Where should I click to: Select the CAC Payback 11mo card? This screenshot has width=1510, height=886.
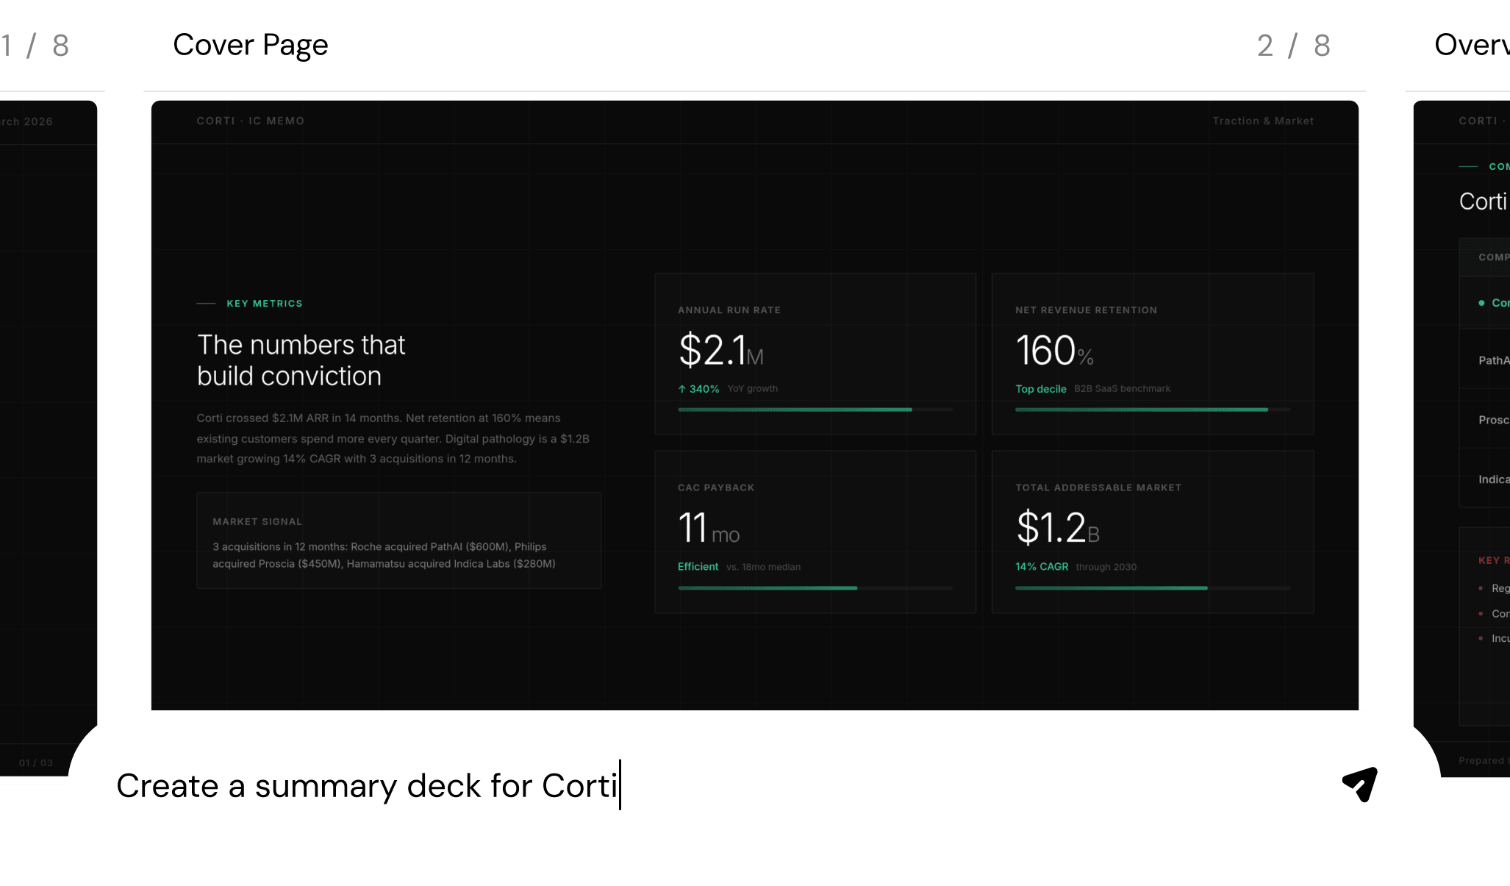coord(815,531)
